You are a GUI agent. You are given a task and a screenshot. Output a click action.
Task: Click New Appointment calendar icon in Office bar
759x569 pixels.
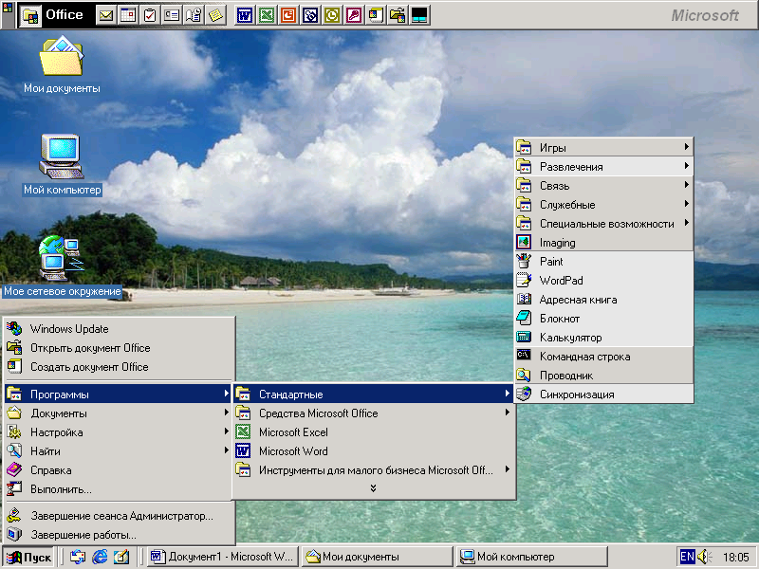pyautogui.click(x=128, y=15)
